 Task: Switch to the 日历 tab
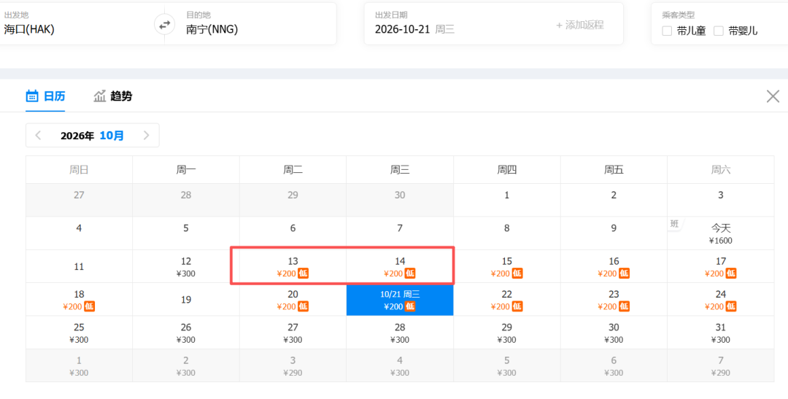45,96
